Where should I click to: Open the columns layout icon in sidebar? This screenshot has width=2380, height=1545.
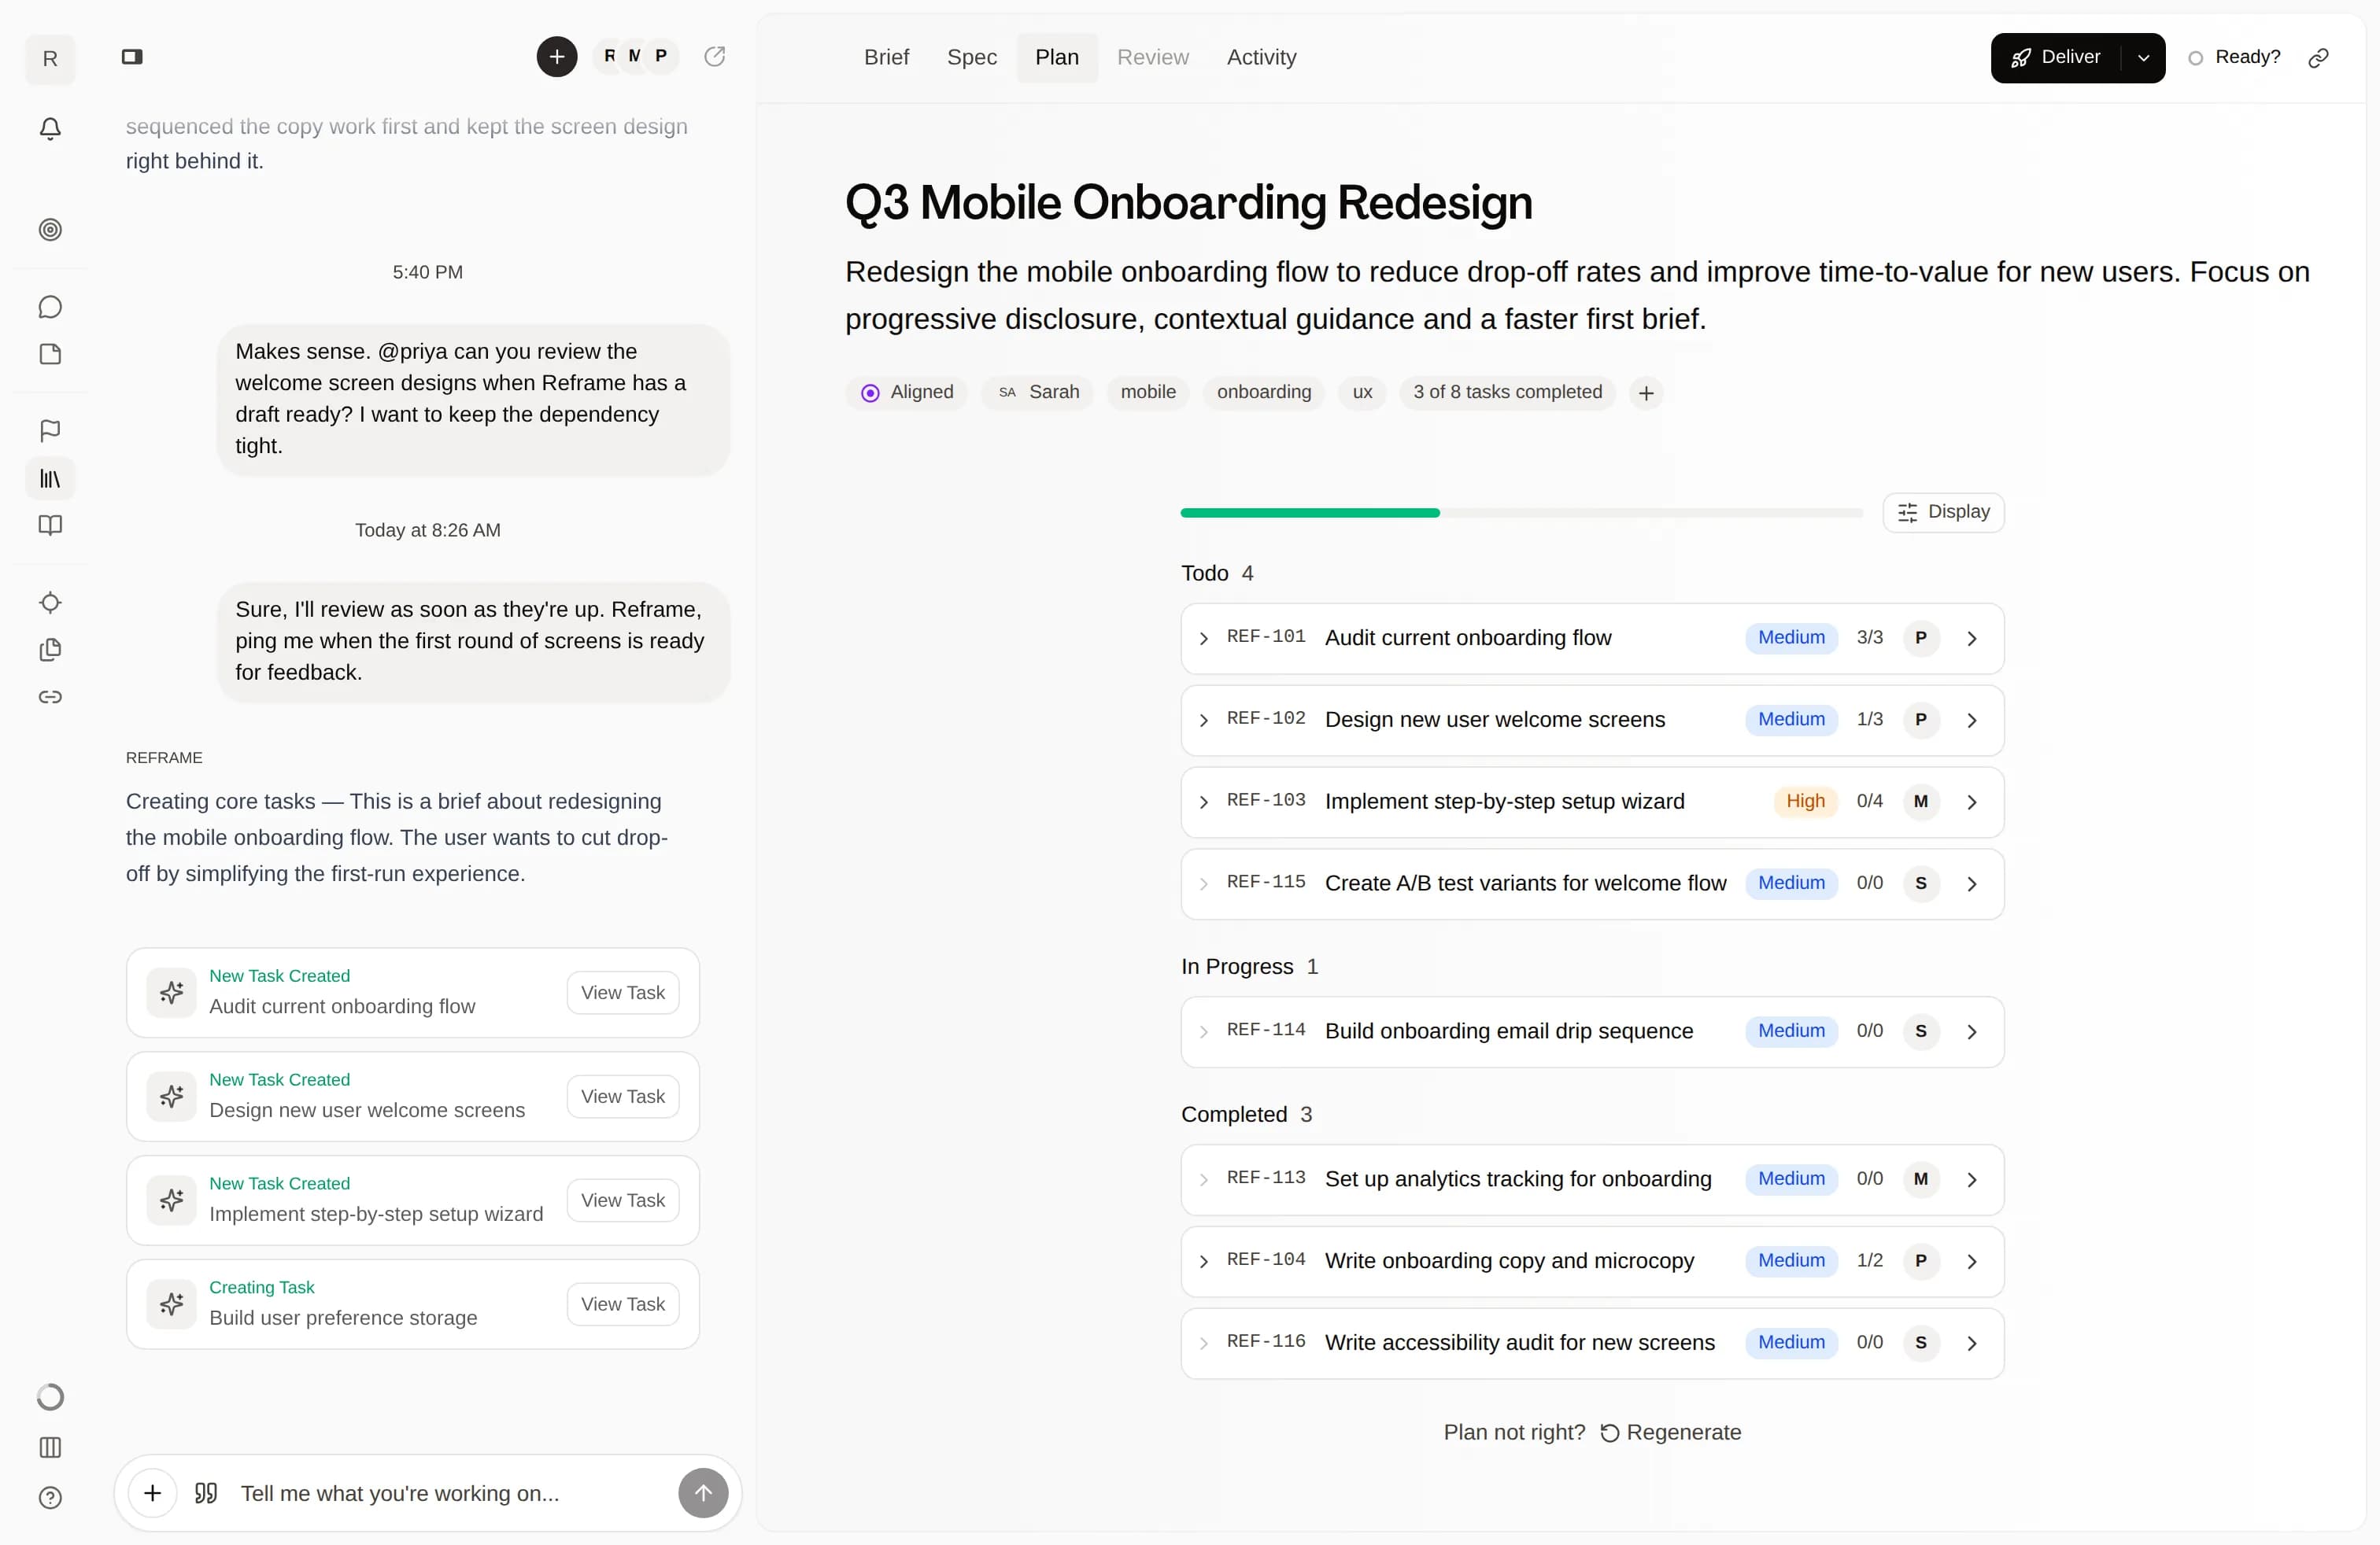pos(50,1447)
